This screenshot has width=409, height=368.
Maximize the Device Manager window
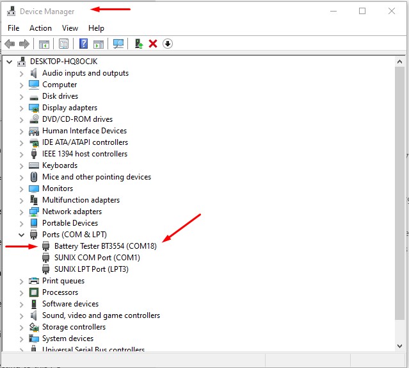tap(362, 11)
